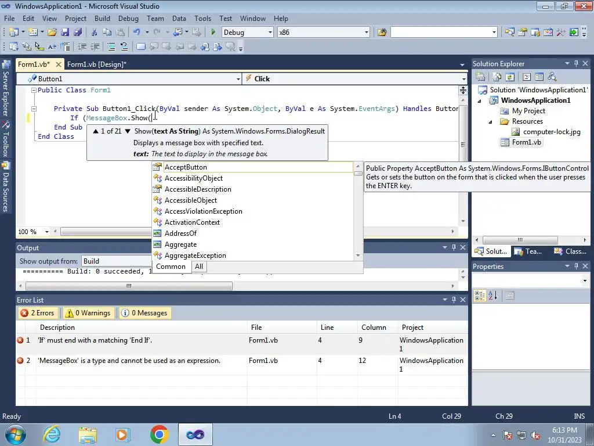This screenshot has width=594, height=446.
Task: Click the Save All toolbar icon
Action: (78, 33)
